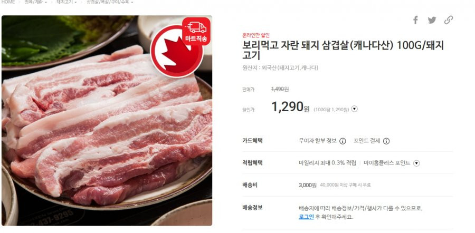The height and width of the screenshot is (233, 475).
Task: Open info icon next to 무이자 할부 정보
Action: [343, 141]
